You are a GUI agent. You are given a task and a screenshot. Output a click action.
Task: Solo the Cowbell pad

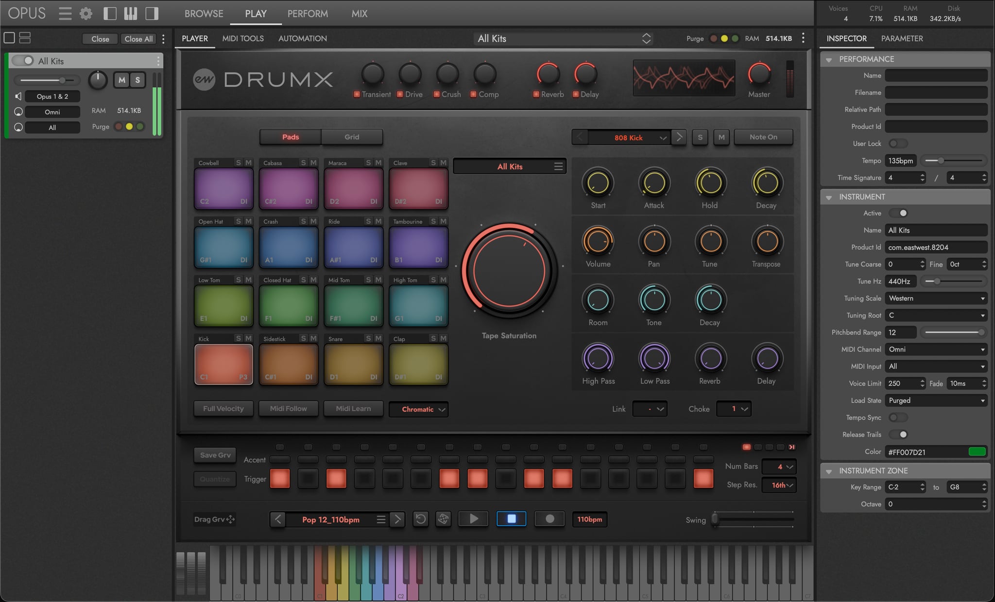(239, 163)
